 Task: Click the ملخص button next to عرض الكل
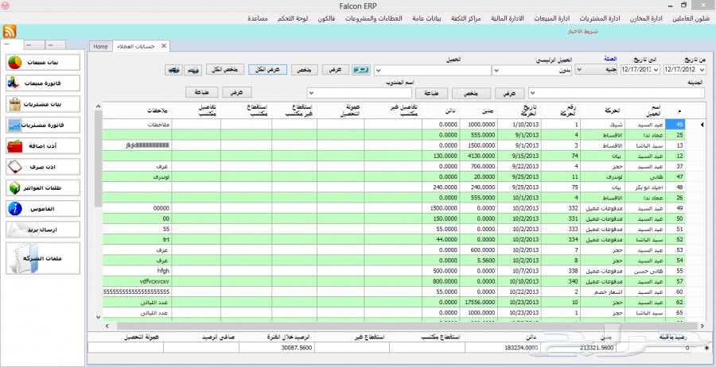(305, 70)
